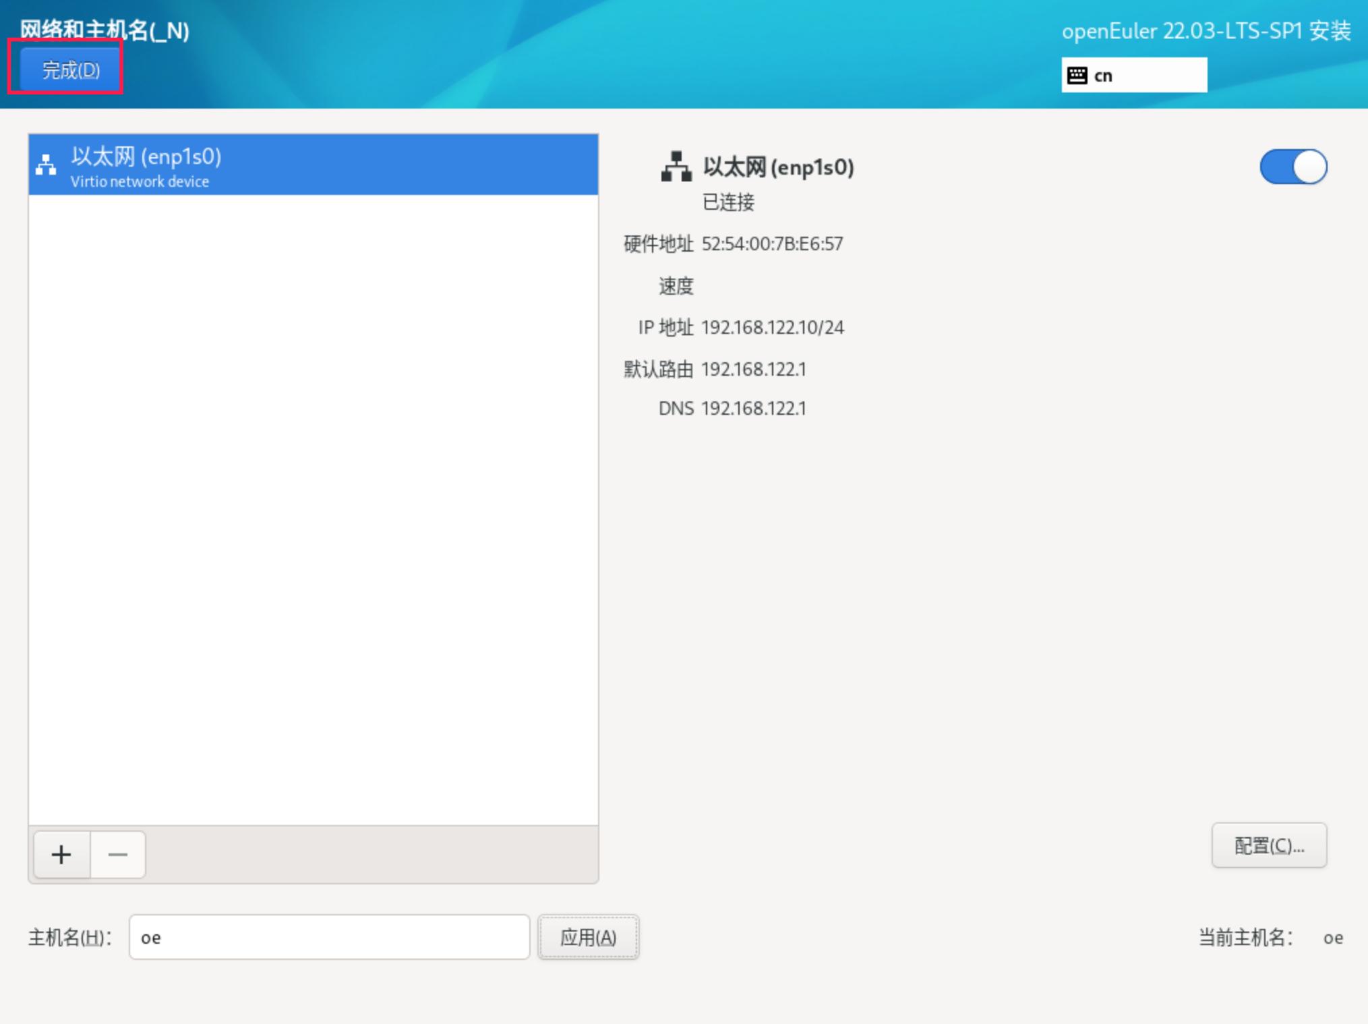The height and width of the screenshot is (1024, 1368).
Task: Click into the 主机名 hostname field
Action: [329, 937]
